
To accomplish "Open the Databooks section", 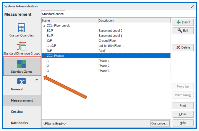I will [x=19, y=123].
